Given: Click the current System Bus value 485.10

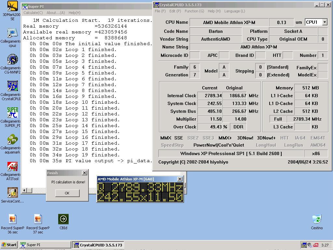Looking at the screenshot, I should tap(210, 111).
